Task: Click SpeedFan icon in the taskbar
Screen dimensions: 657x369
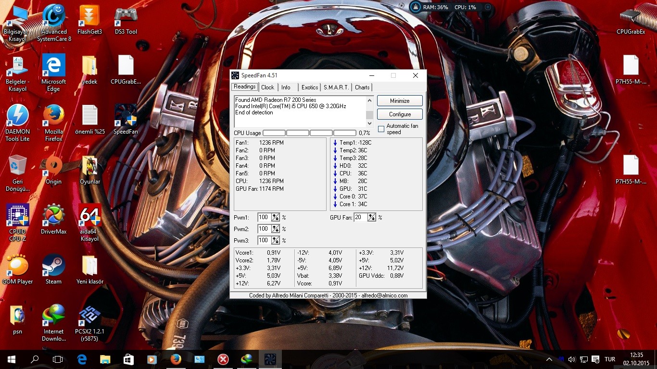Action: (270, 359)
